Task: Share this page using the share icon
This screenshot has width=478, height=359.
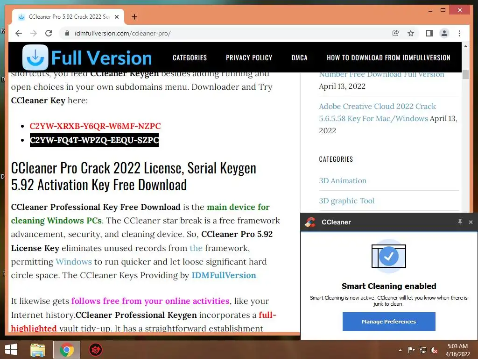Action: (396, 33)
